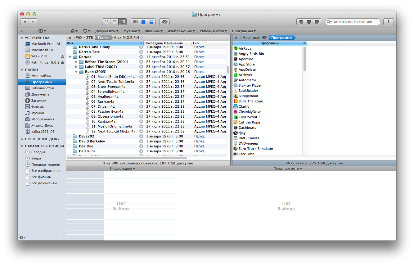Open the Изображения bookmarks menu
This screenshot has height=265, width=414.
point(181,31)
